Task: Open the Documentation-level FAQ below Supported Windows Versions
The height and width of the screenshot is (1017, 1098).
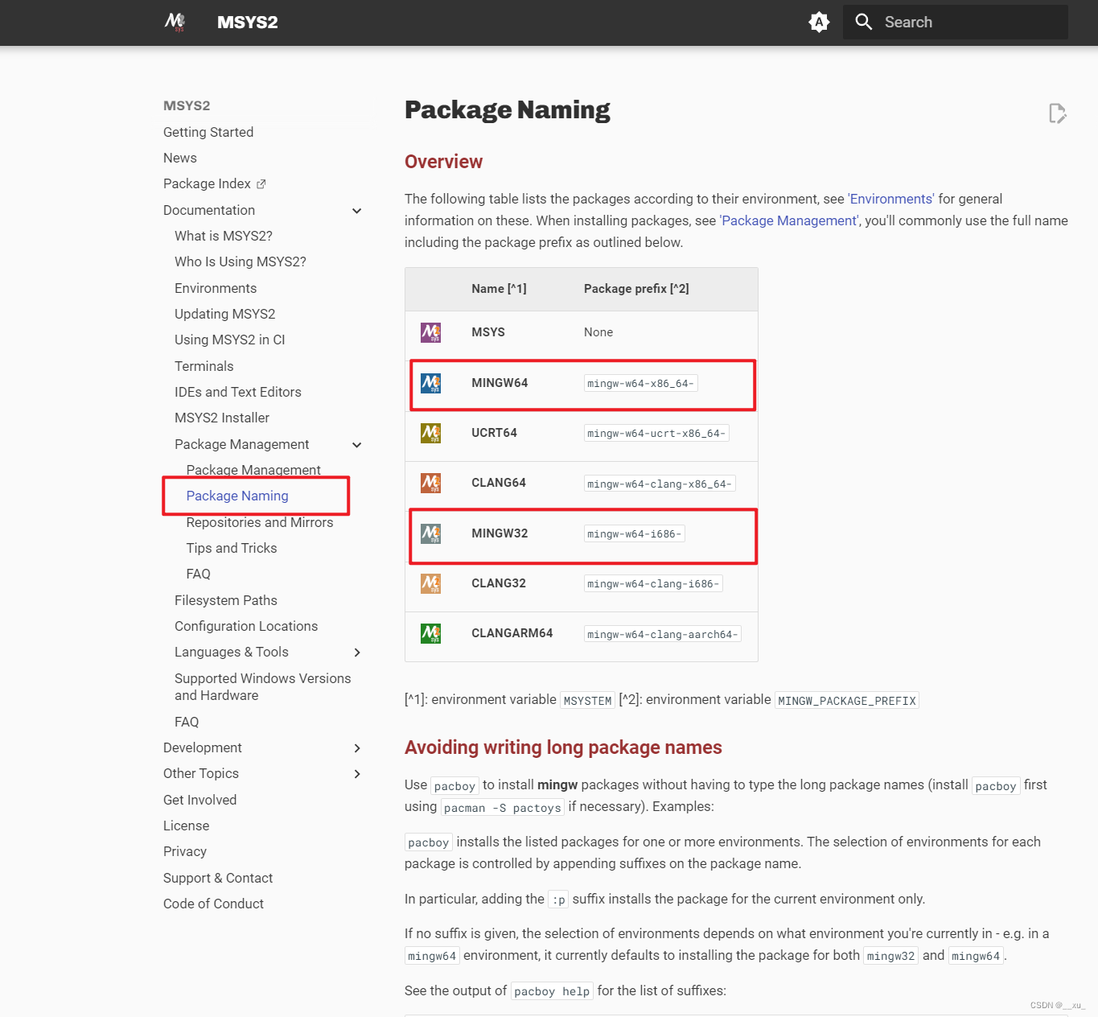Action: [x=187, y=722]
